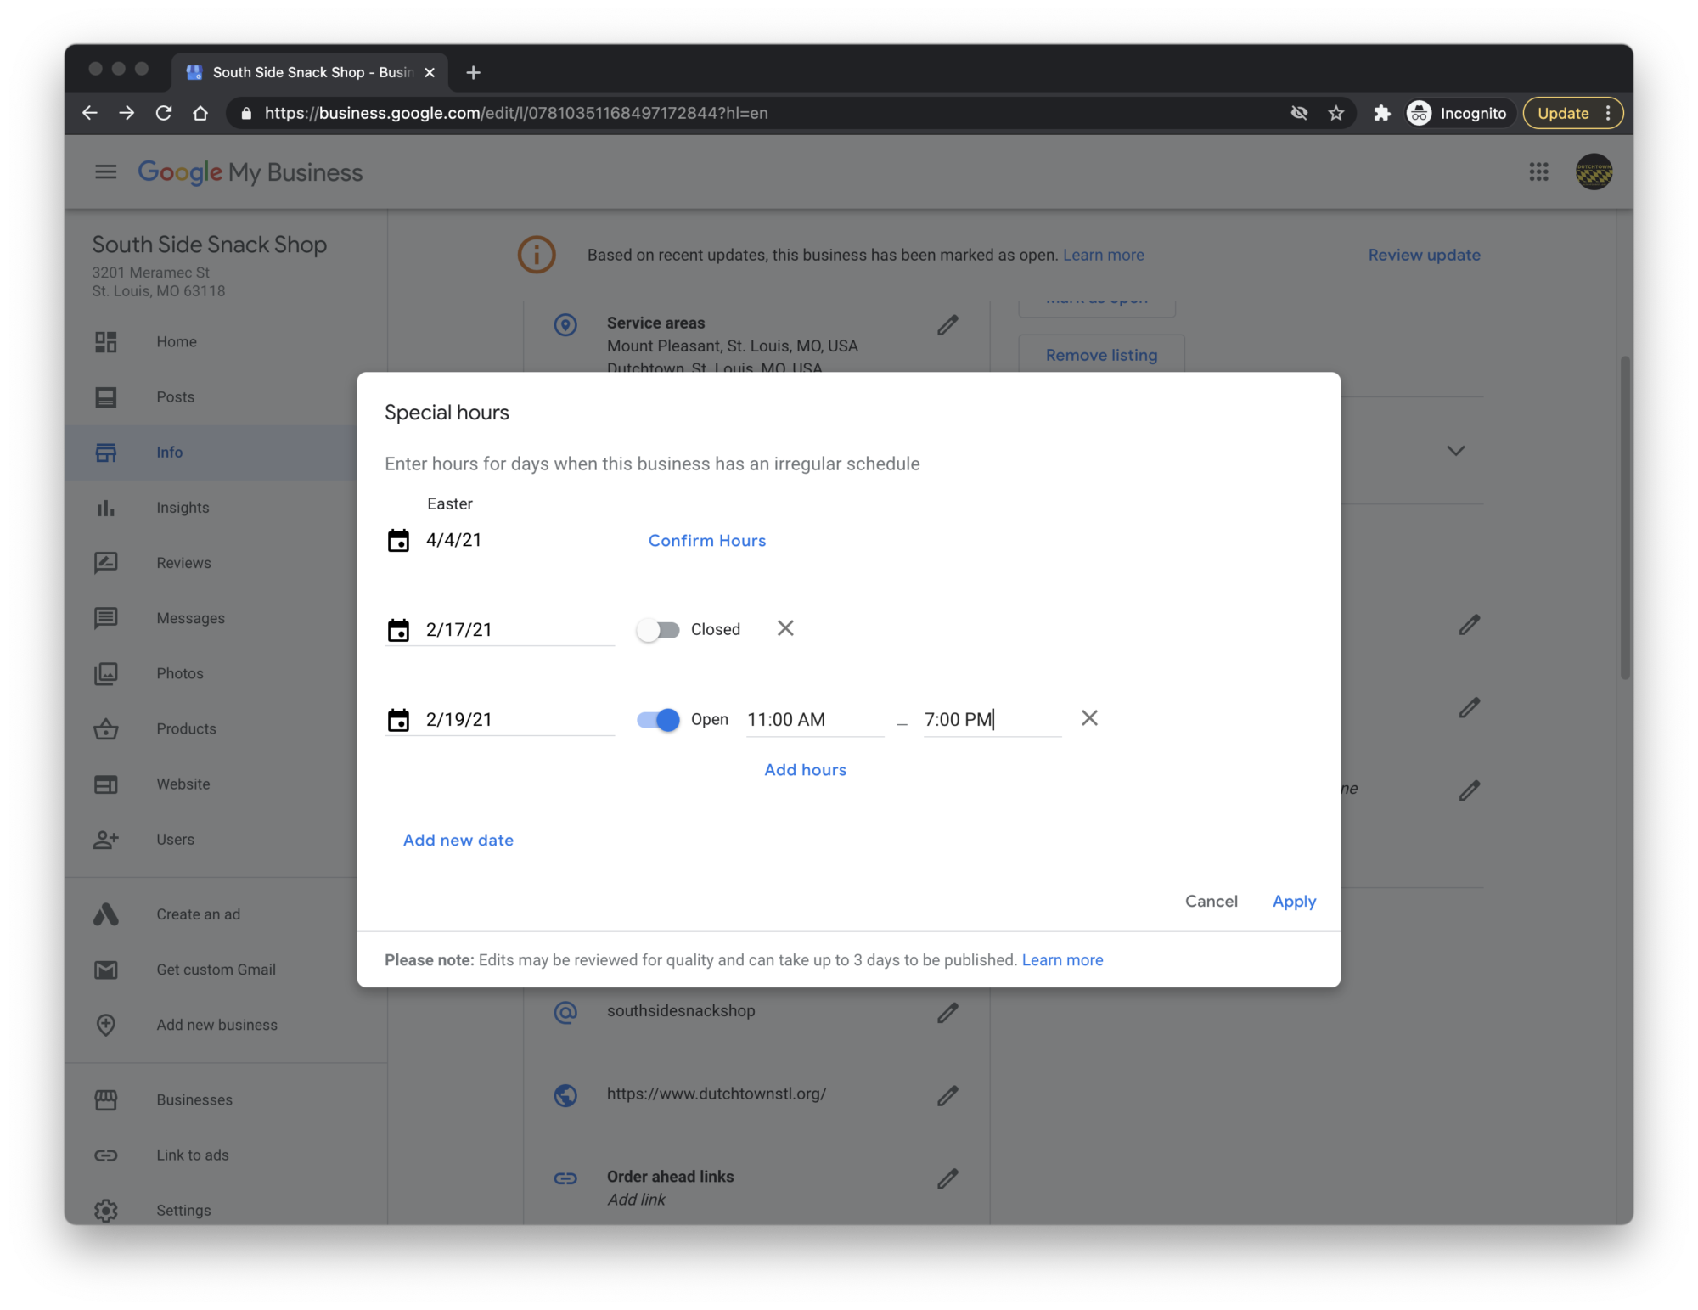Click the browser back arrow
Screen dimensions: 1698x1310
tap(89, 113)
